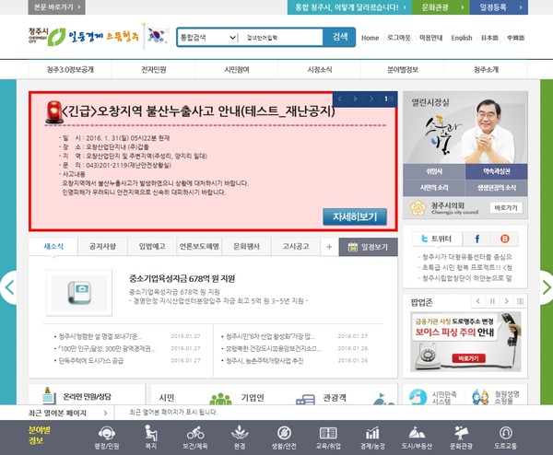Open the 문화관광 top link

[x=441, y=7]
